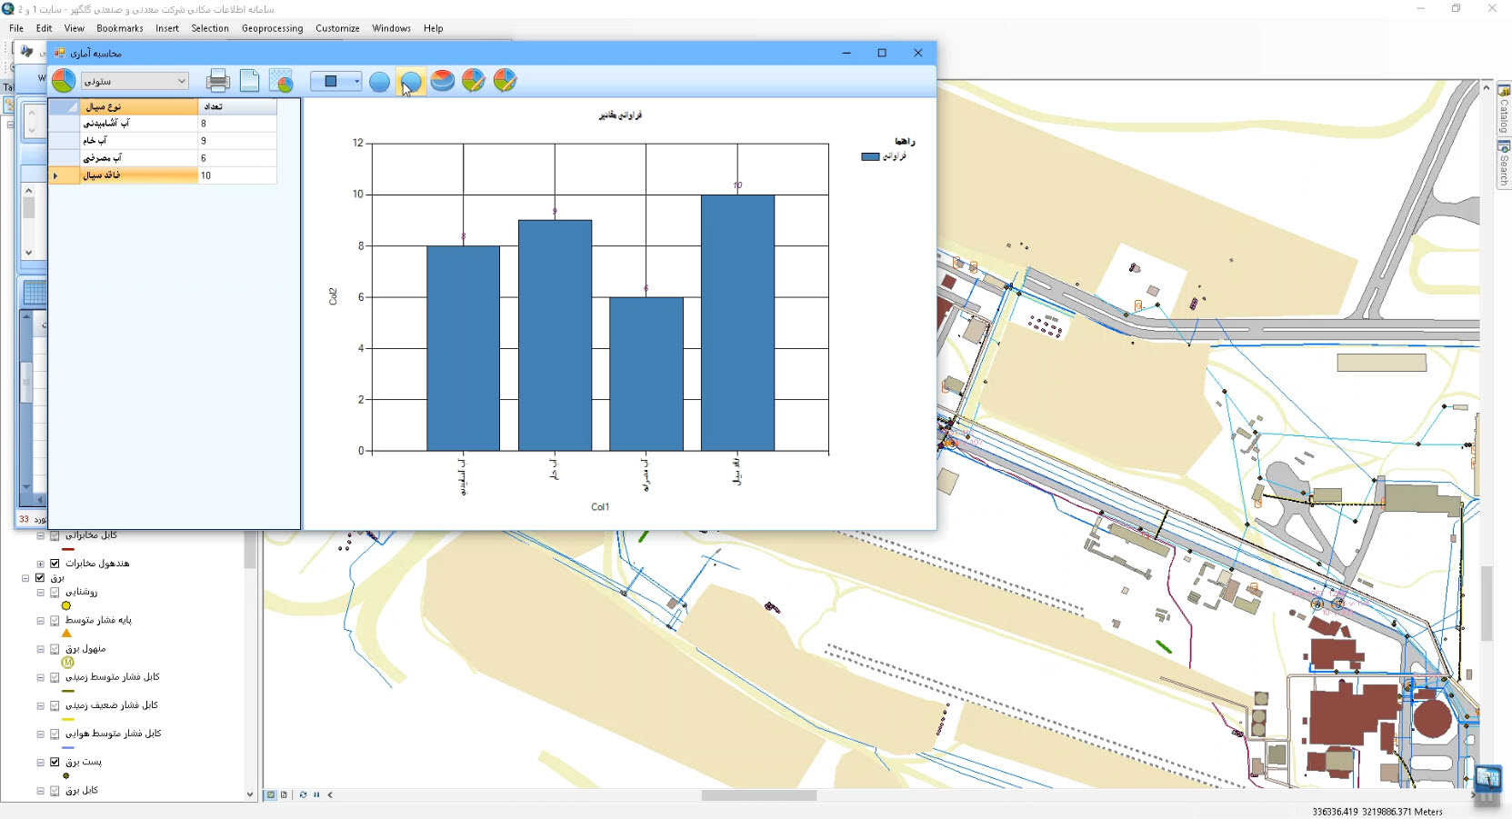Click the first pie chart pencil icon
Screen dimensions: 1512x819
click(474, 81)
